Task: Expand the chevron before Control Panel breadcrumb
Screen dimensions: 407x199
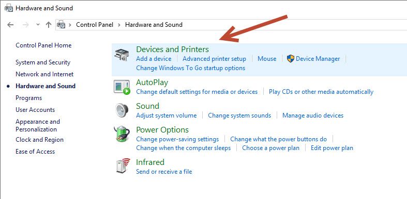Action: coord(70,25)
